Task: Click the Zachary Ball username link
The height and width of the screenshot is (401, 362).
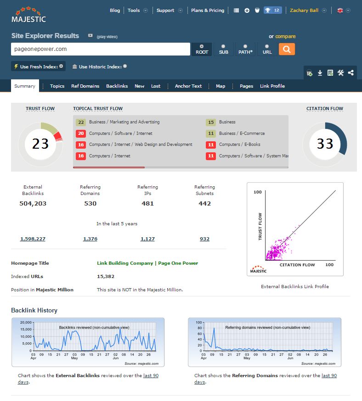Action: click(x=304, y=11)
